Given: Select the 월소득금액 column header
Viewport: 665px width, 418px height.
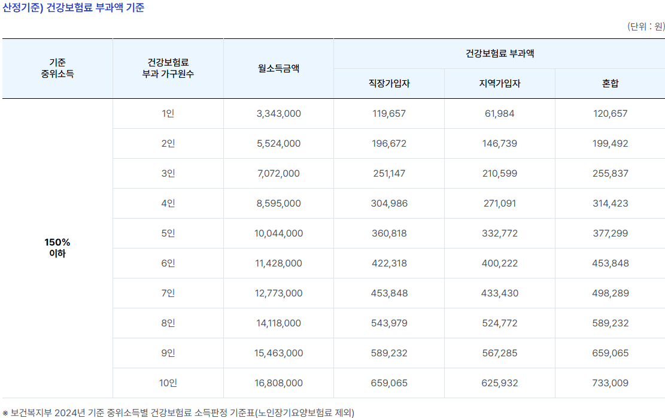Looking at the screenshot, I should pos(278,68).
